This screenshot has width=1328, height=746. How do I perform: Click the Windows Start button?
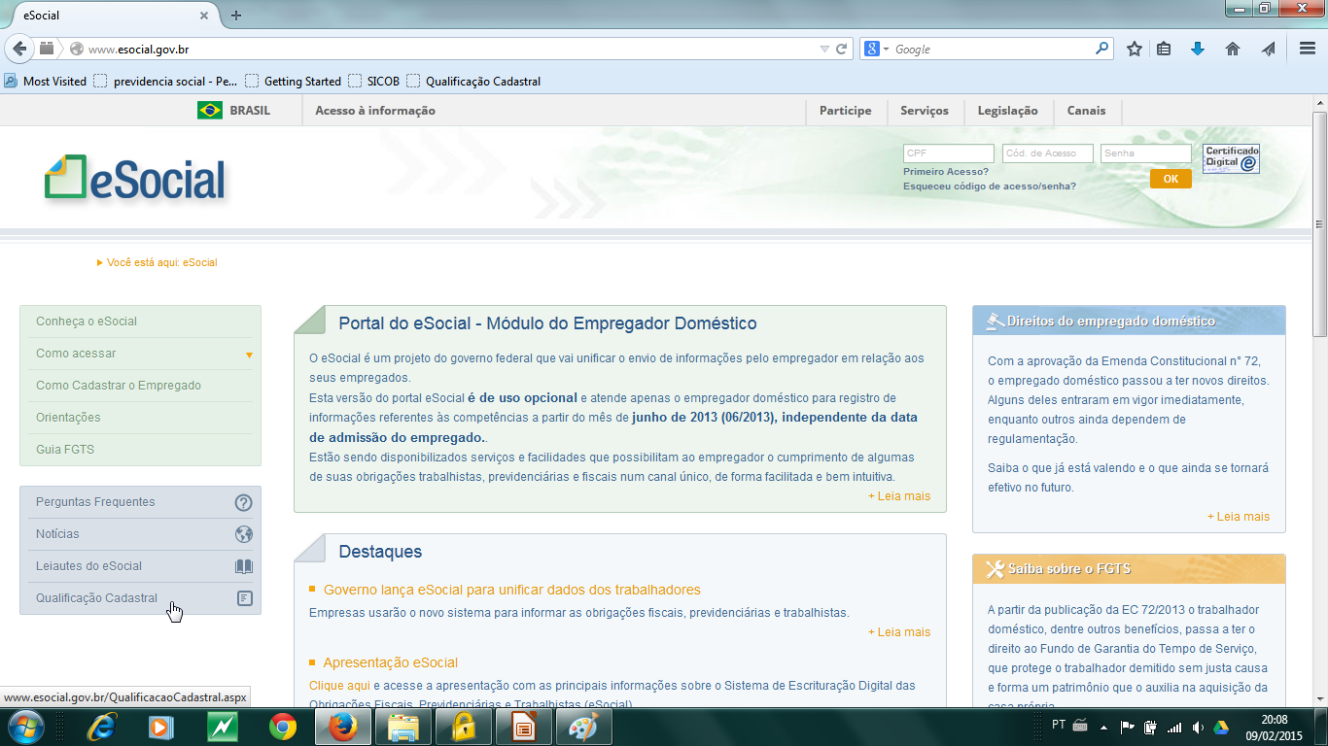click(26, 727)
